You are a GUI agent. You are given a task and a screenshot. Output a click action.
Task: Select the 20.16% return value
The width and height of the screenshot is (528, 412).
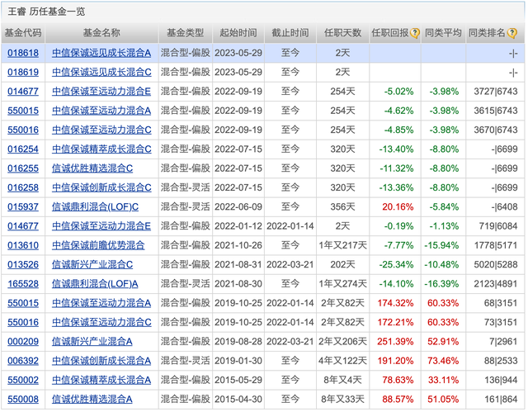(x=398, y=207)
